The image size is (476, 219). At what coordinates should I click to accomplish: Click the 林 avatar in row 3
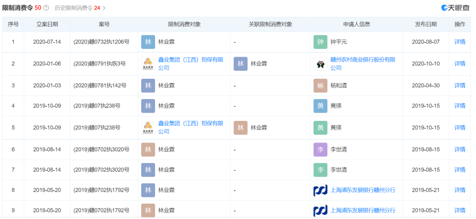point(148,86)
